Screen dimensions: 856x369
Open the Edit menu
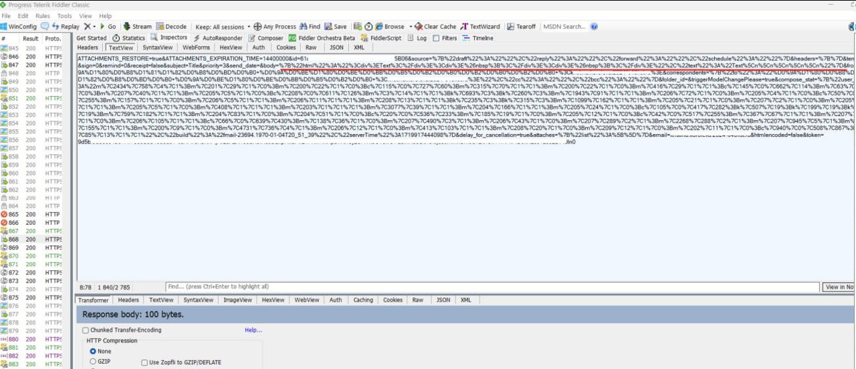[23, 15]
